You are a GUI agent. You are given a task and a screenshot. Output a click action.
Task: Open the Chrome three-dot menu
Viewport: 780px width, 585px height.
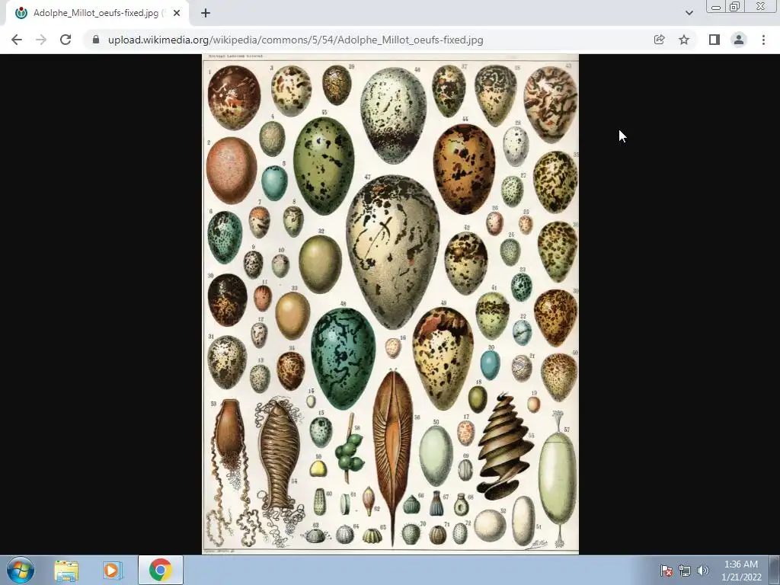763,40
